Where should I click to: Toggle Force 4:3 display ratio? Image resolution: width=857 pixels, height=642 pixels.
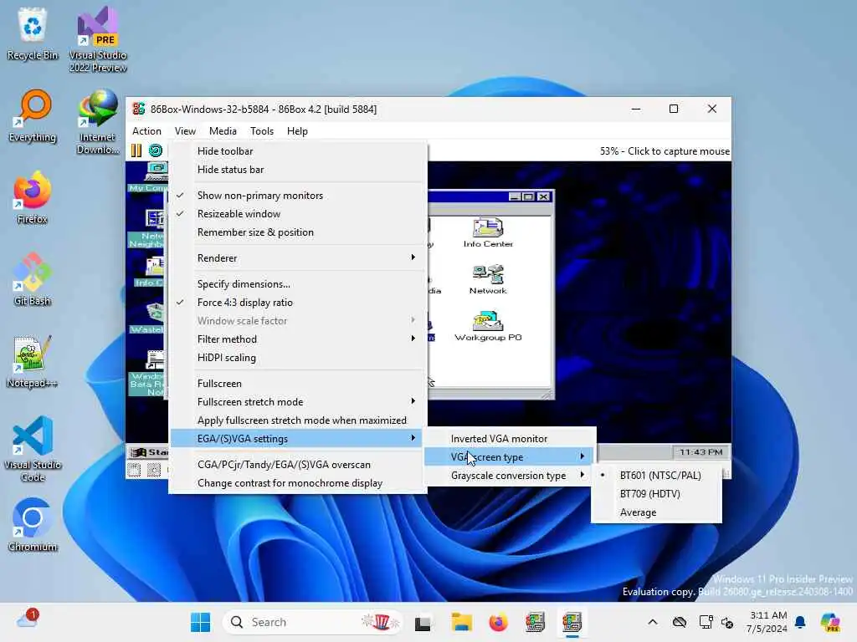click(x=298, y=303)
